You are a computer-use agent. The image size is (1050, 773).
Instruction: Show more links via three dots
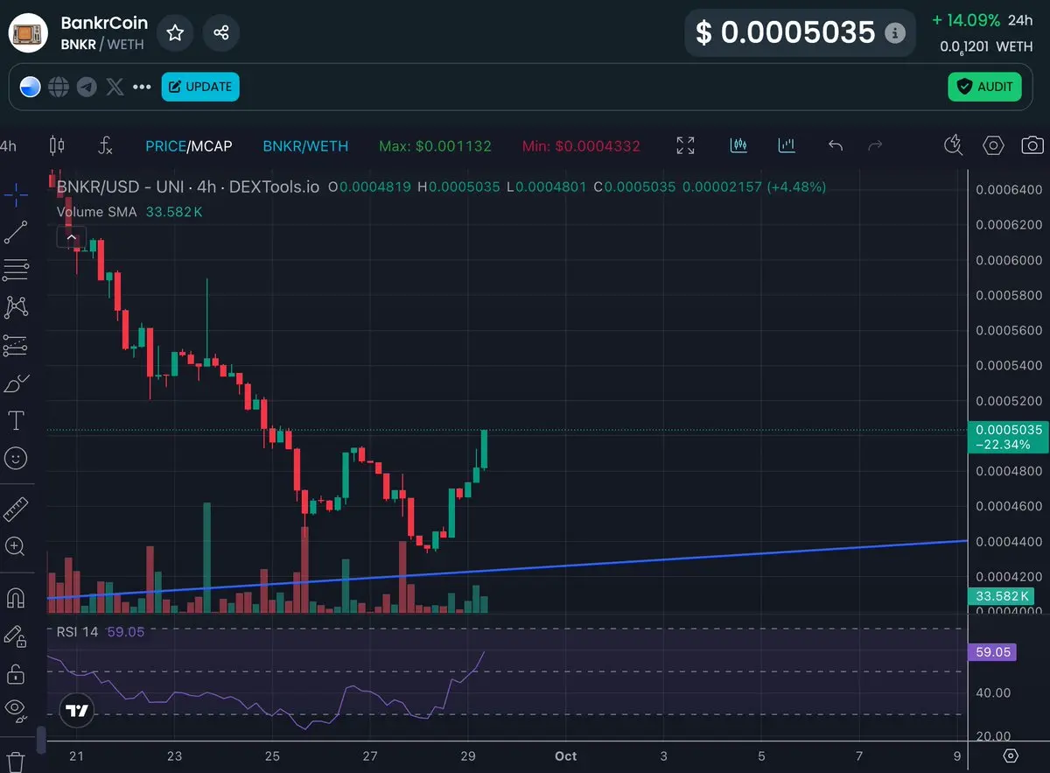[x=142, y=87]
